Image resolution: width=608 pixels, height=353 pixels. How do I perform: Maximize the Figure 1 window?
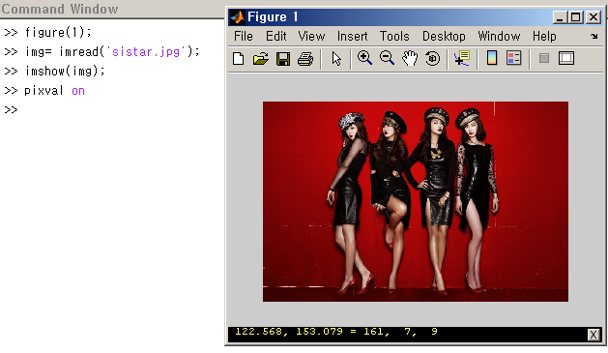pos(576,17)
